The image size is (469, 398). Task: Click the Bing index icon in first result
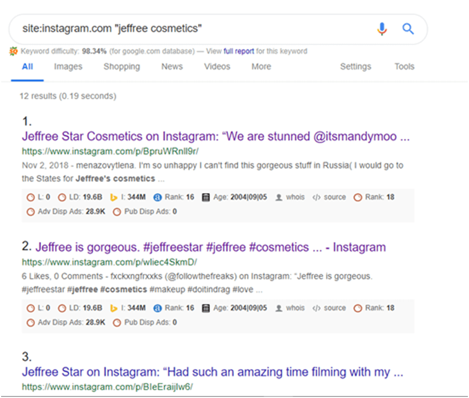tap(114, 197)
